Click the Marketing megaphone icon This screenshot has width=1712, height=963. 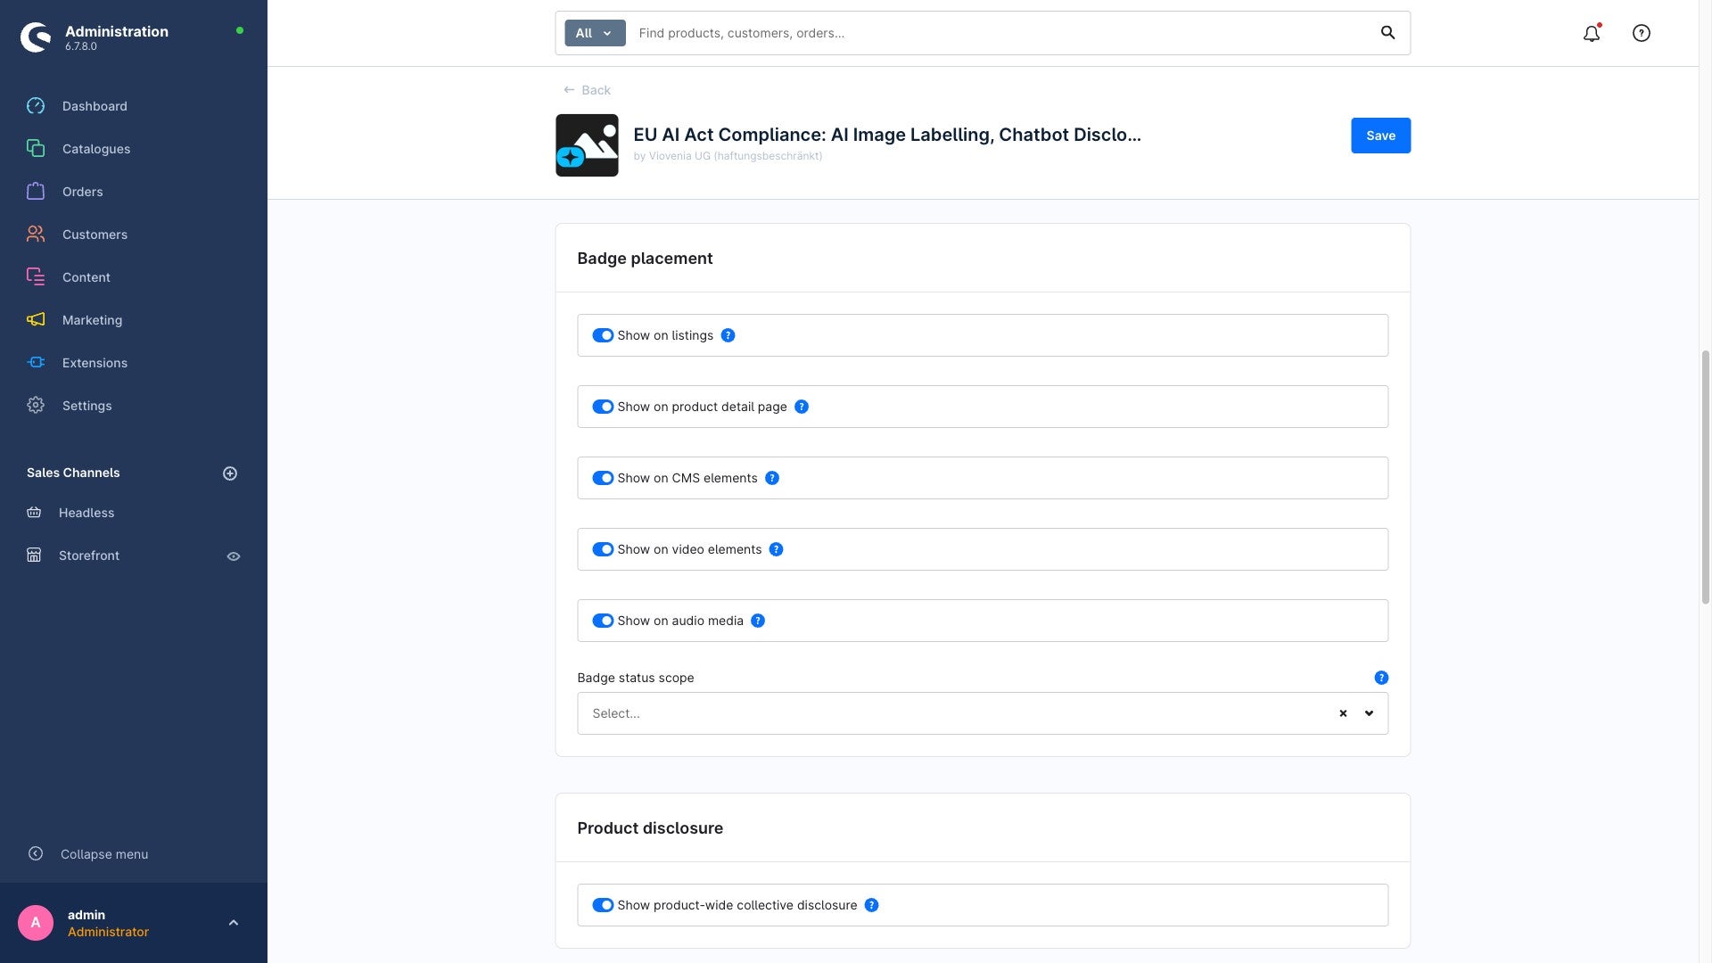36,320
